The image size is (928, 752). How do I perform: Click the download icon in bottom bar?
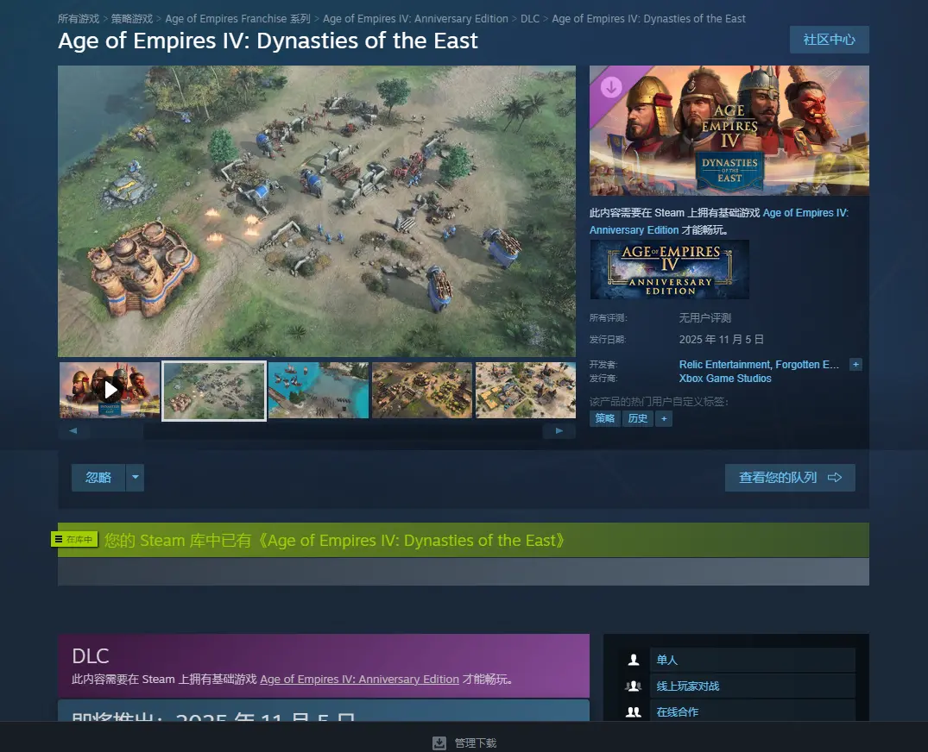[439, 743]
